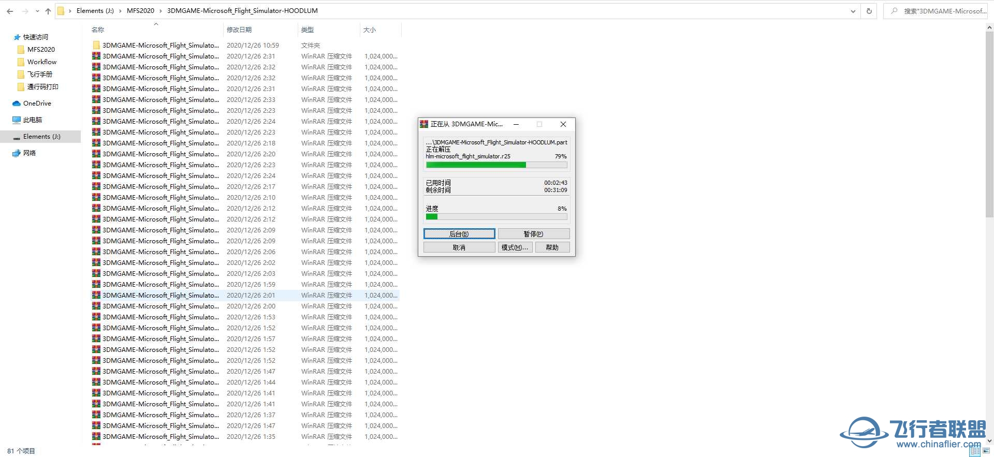
Task: Click the WinRAR icon of file dated 2:33
Action: click(96, 99)
